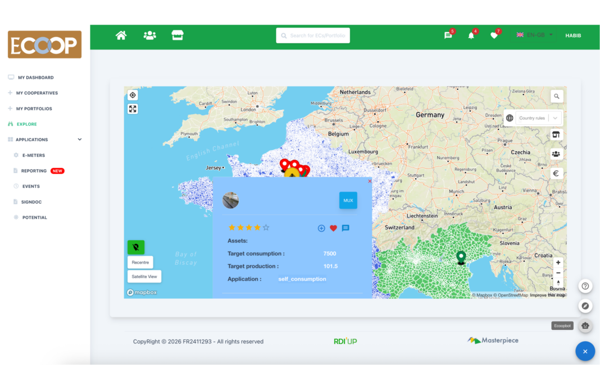Viewport: 600px width, 390px height.
Task: Toggle the favourite heart in popup
Action: coord(333,228)
